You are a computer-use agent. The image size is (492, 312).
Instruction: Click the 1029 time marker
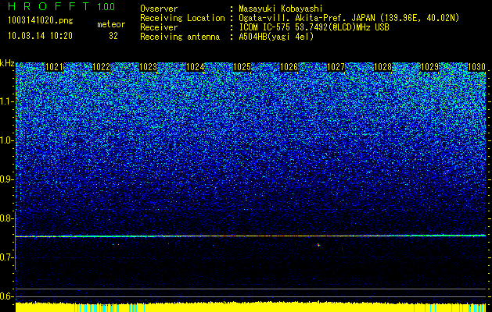tap(429, 67)
